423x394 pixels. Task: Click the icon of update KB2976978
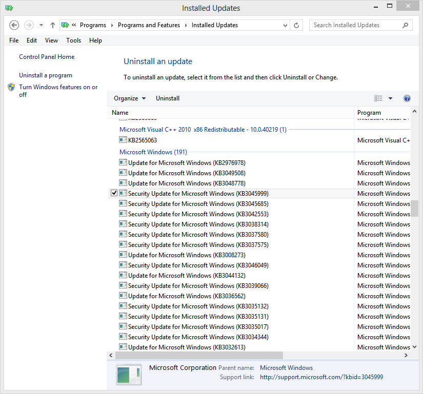(x=123, y=162)
